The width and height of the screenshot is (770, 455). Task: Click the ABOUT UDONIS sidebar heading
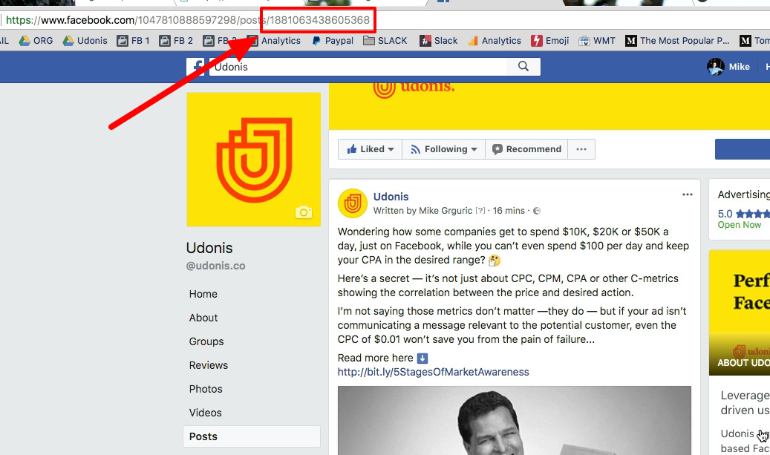[x=743, y=363]
